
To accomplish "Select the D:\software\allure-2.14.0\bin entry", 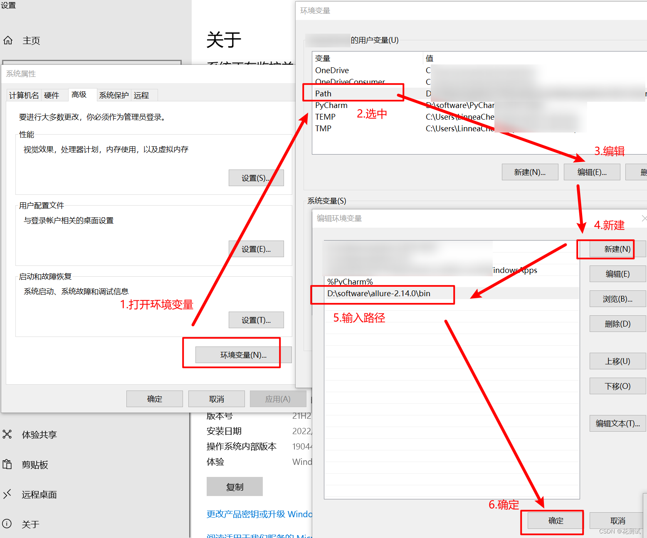I will [x=452, y=293].
